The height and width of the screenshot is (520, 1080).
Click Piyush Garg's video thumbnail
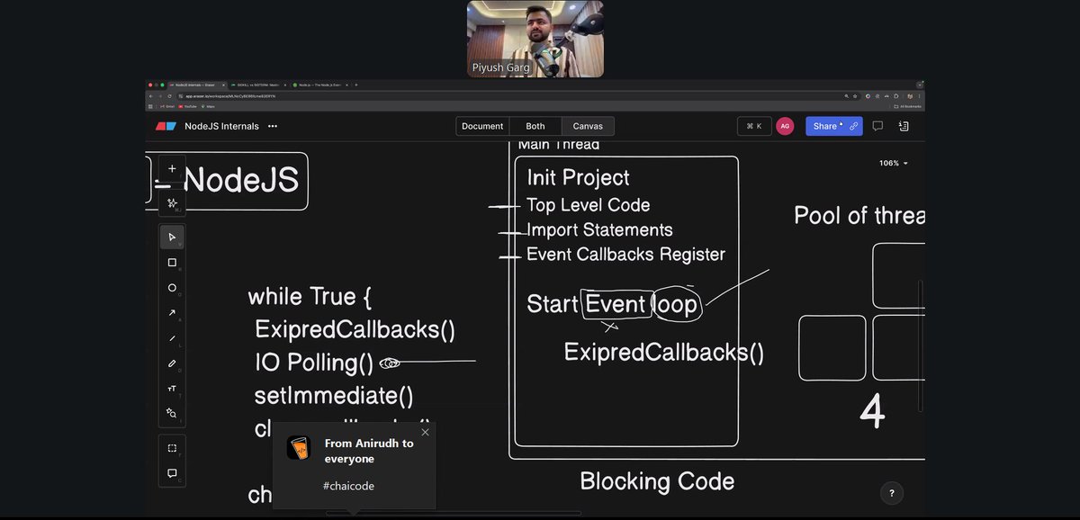tap(535, 39)
